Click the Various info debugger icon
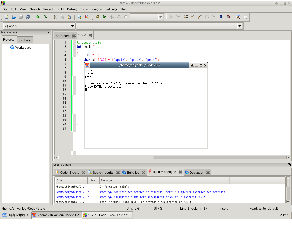292x227 pixels. (245, 17)
